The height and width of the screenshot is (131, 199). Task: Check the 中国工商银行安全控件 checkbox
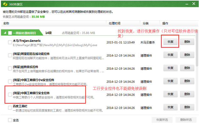point(10,94)
